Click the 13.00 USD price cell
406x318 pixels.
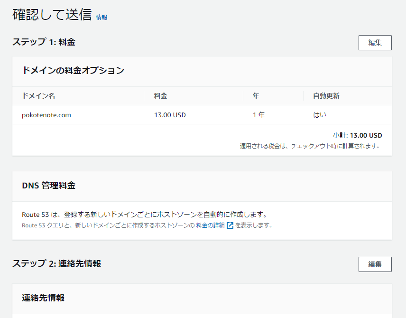[x=170, y=115]
